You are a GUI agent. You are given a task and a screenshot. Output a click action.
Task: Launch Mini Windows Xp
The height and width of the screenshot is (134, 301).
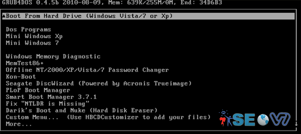34,36
